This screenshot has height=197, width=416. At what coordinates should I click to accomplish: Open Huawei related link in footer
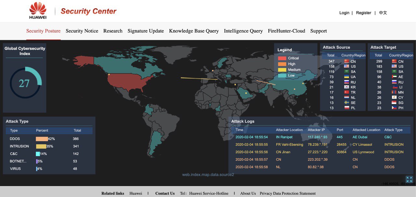[x=136, y=193]
